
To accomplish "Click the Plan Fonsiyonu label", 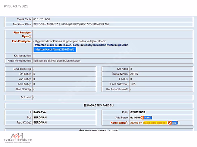I will (x=22, y=41).
